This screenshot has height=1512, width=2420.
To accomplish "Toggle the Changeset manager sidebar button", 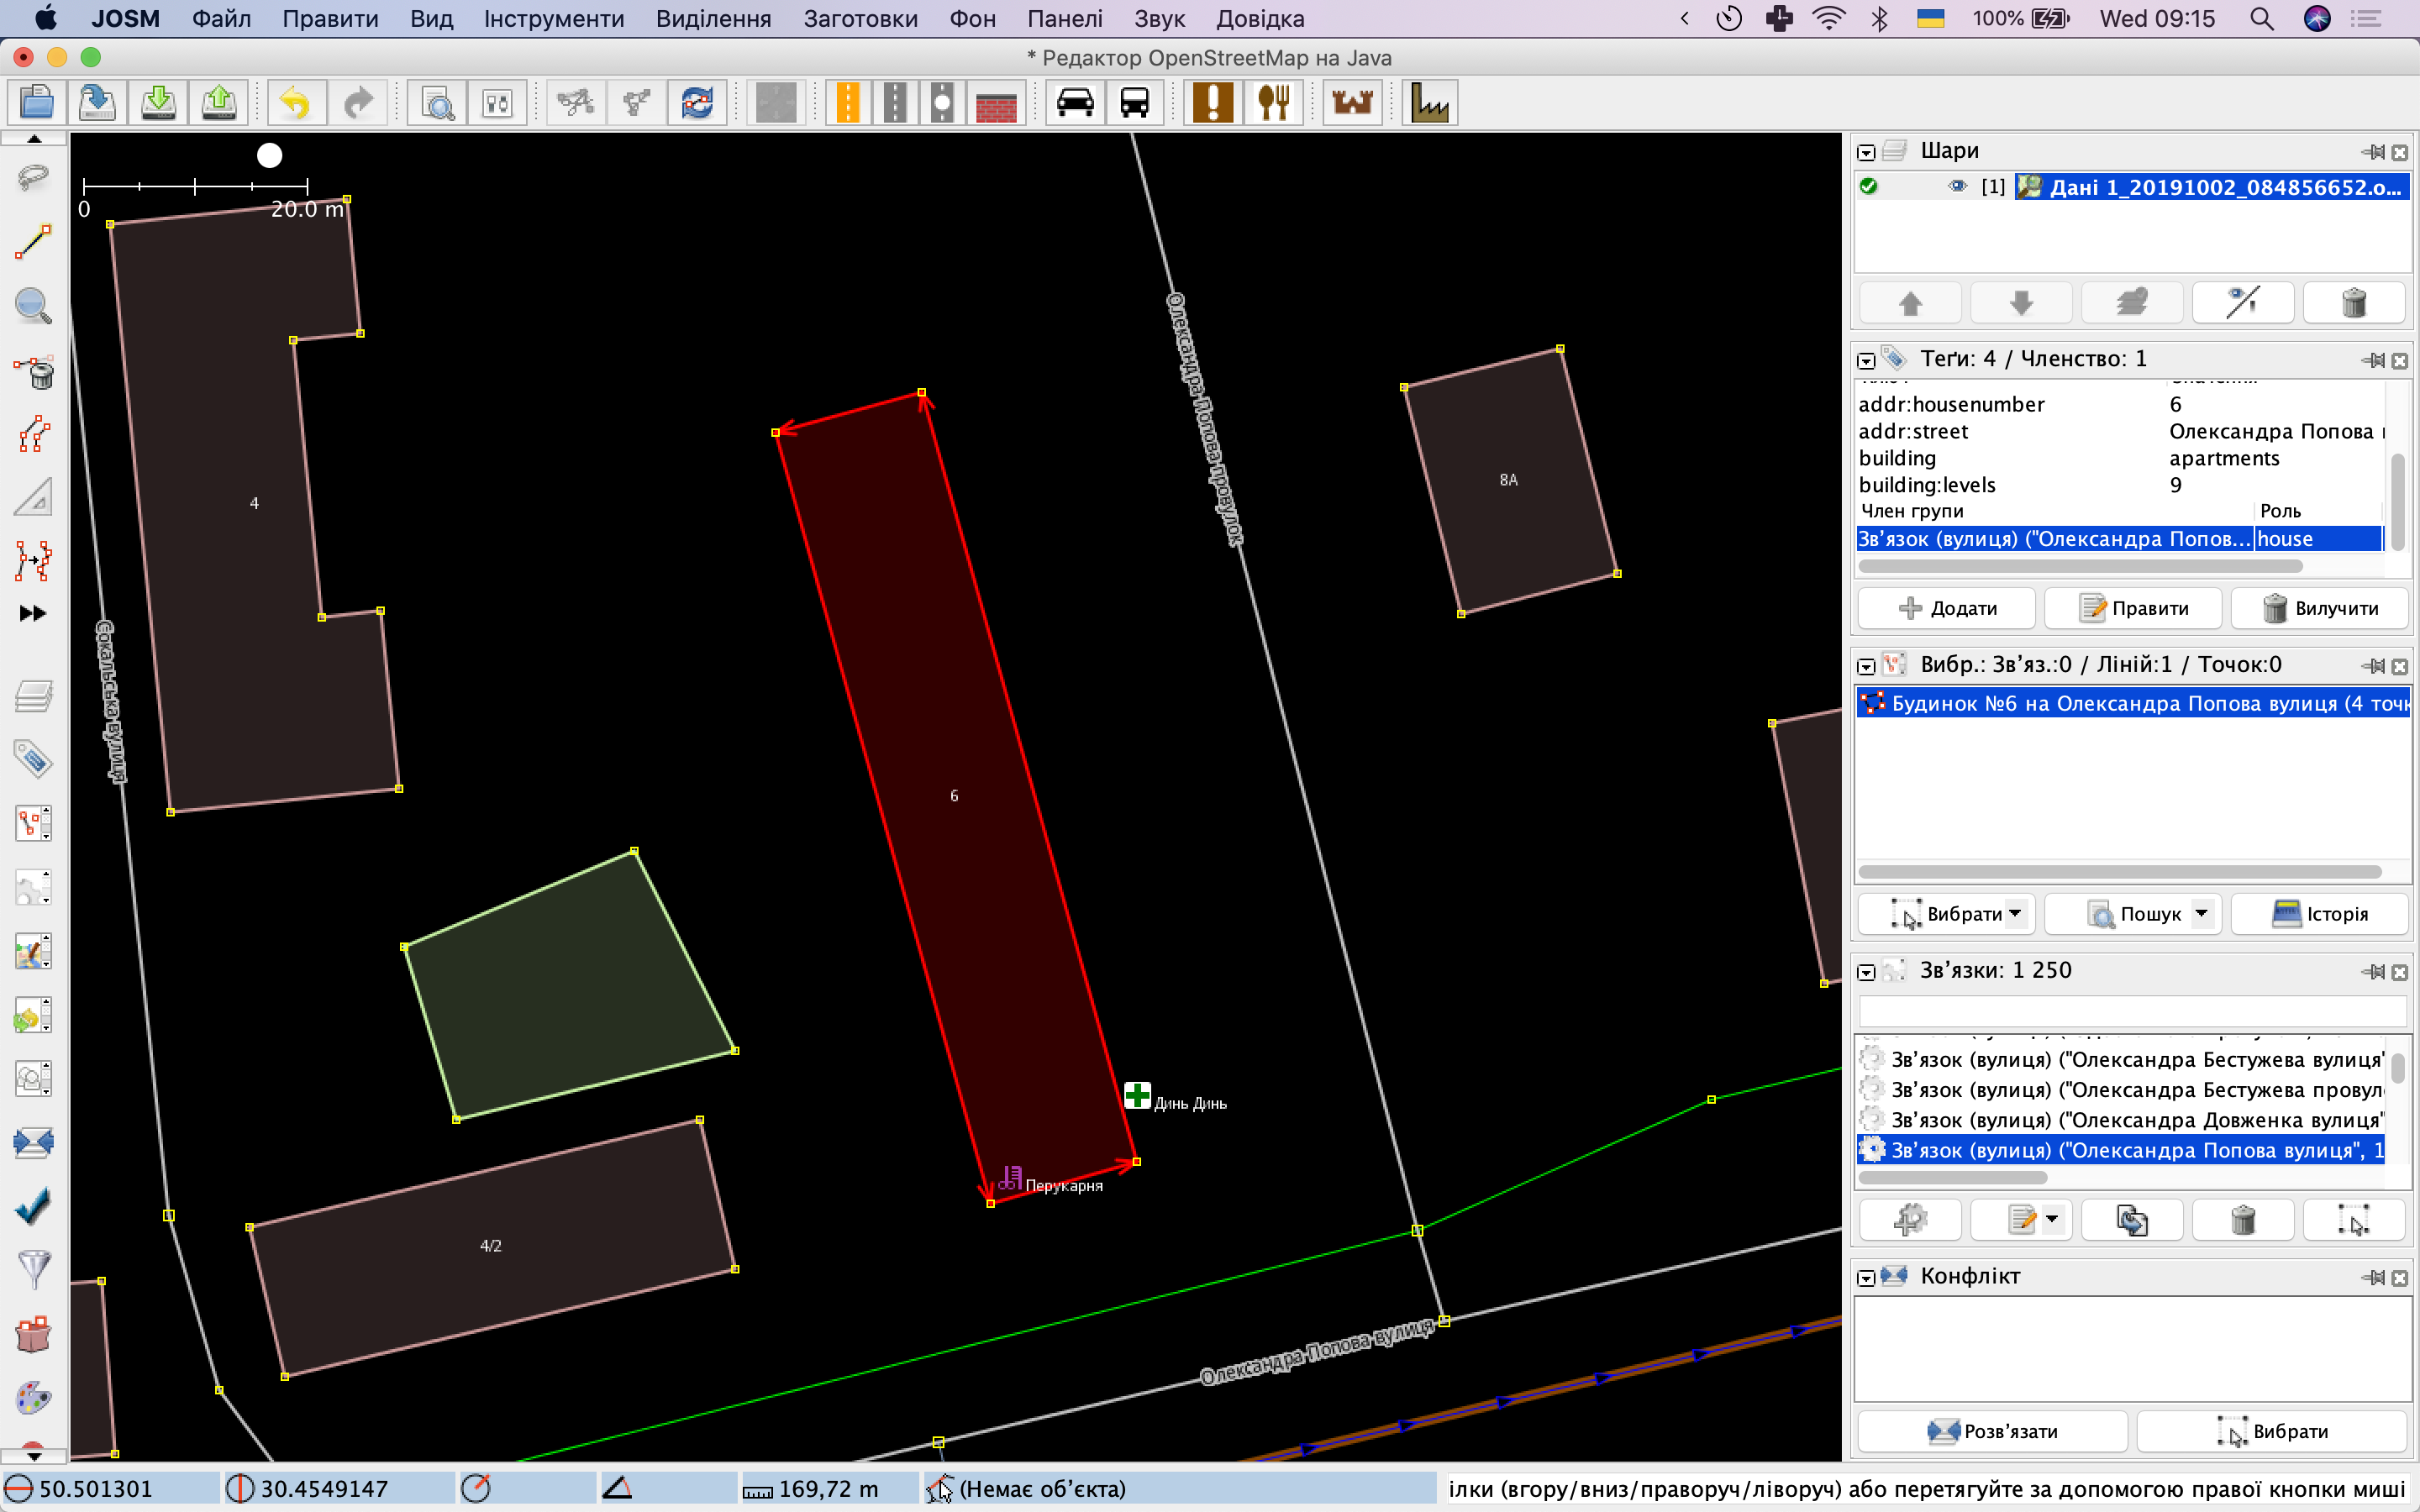I will tap(34, 1334).
